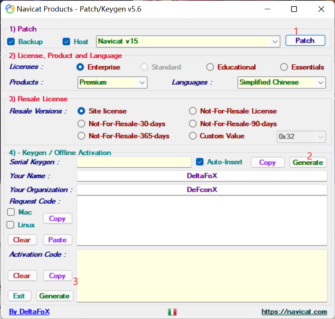Clear the Request Code field
The height and width of the screenshot is (319, 335).
pyautogui.click(x=22, y=240)
